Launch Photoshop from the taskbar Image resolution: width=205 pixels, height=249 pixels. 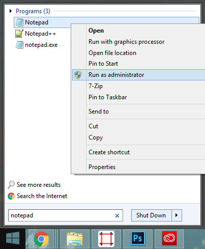coord(138,239)
